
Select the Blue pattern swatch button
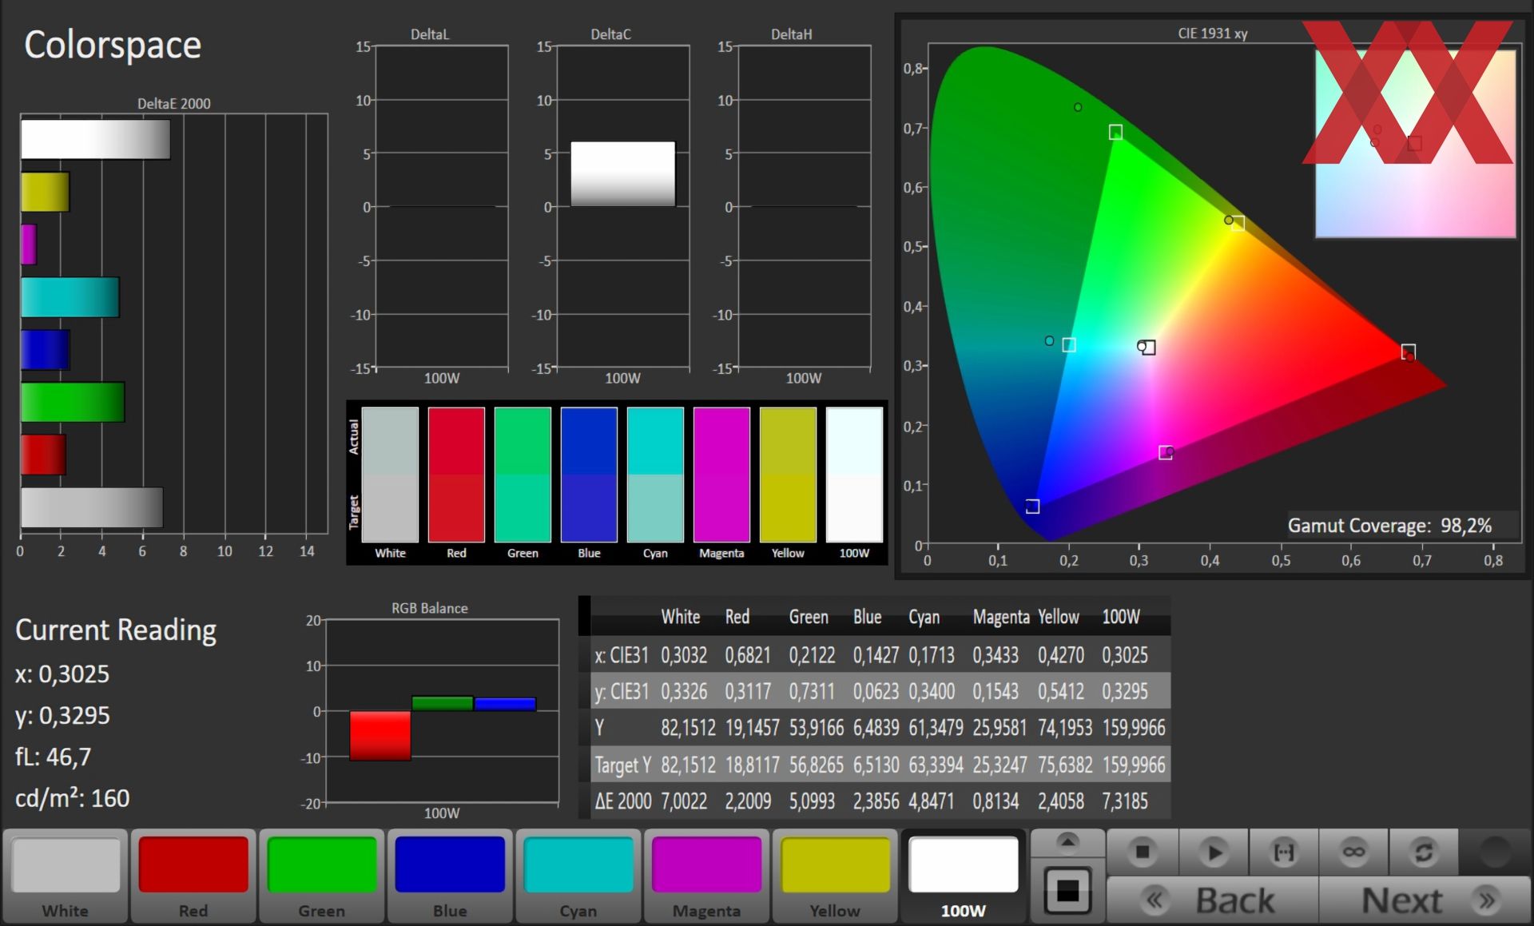[450, 876]
